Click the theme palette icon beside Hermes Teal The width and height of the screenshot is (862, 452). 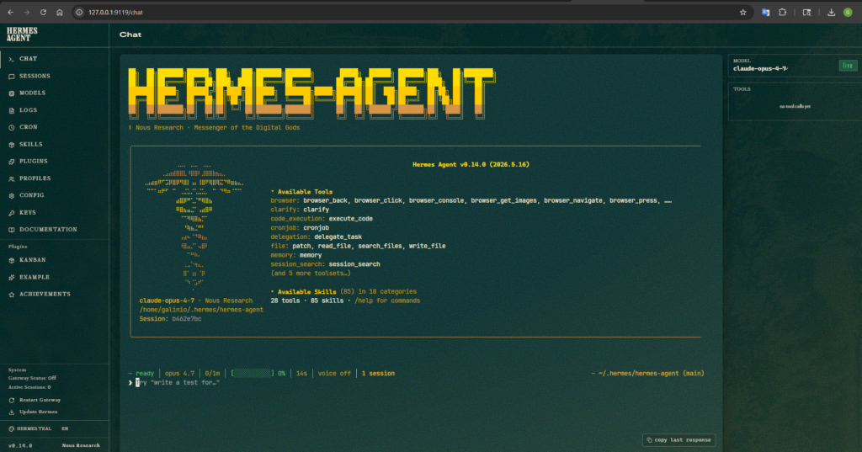12,429
